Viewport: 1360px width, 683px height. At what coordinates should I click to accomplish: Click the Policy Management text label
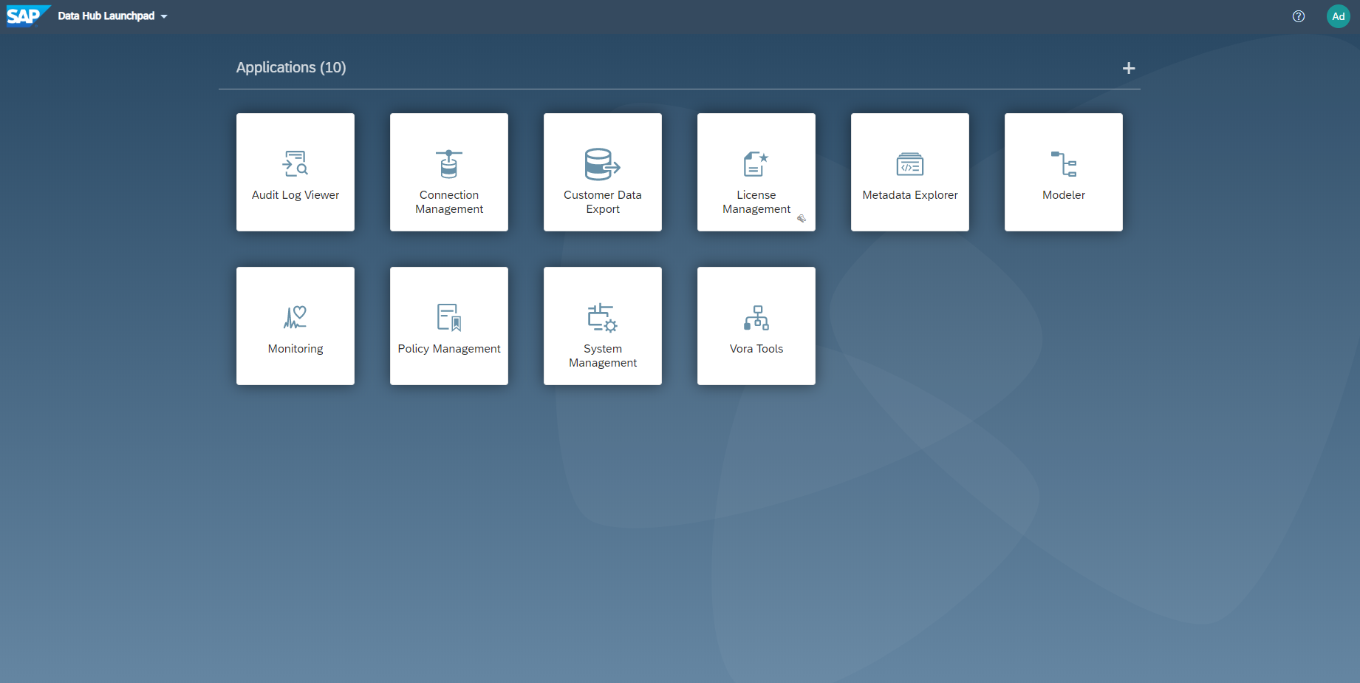pos(449,349)
